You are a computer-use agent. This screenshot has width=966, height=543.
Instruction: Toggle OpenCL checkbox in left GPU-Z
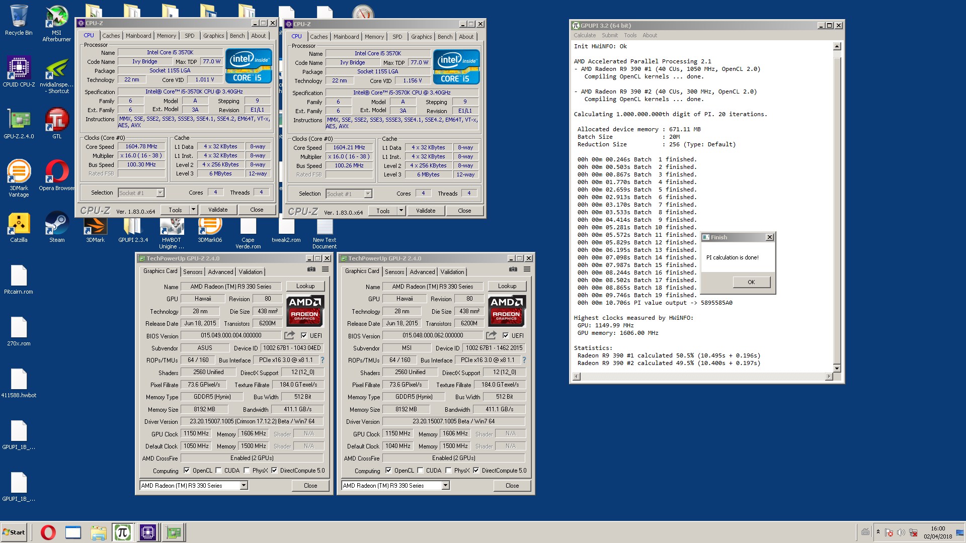[x=187, y=471]
